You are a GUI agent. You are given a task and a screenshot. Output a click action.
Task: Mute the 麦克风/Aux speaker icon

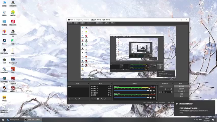point(151,98)
